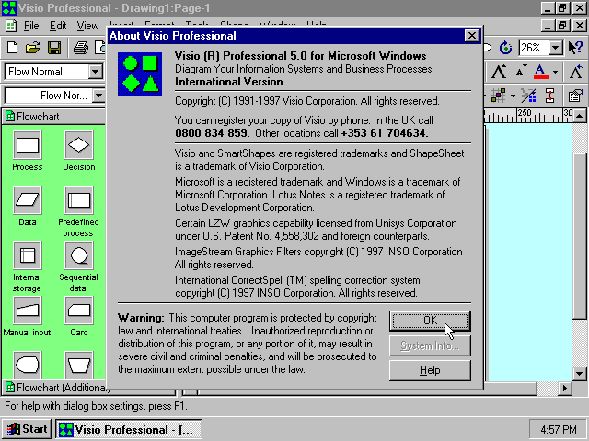Select the Process shape in Flowchart stencil
The width and height of the screenshot is (589, 441).
(x=28, y=145)
